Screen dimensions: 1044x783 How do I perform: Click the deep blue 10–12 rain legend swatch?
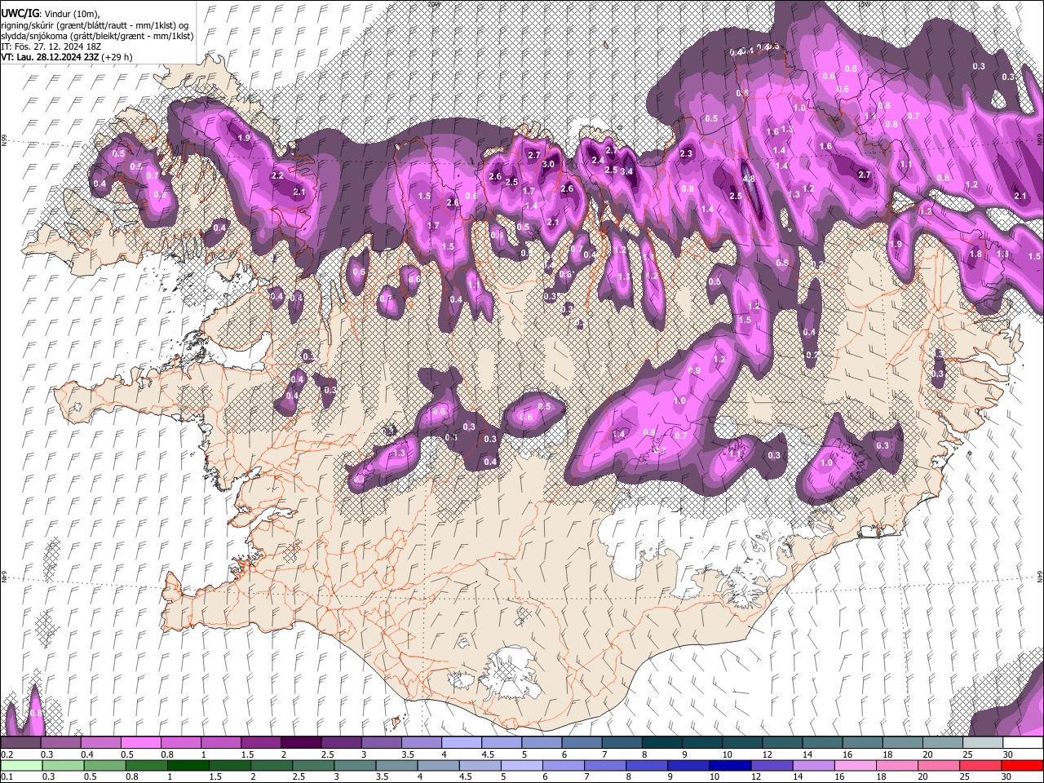point(730,766)
